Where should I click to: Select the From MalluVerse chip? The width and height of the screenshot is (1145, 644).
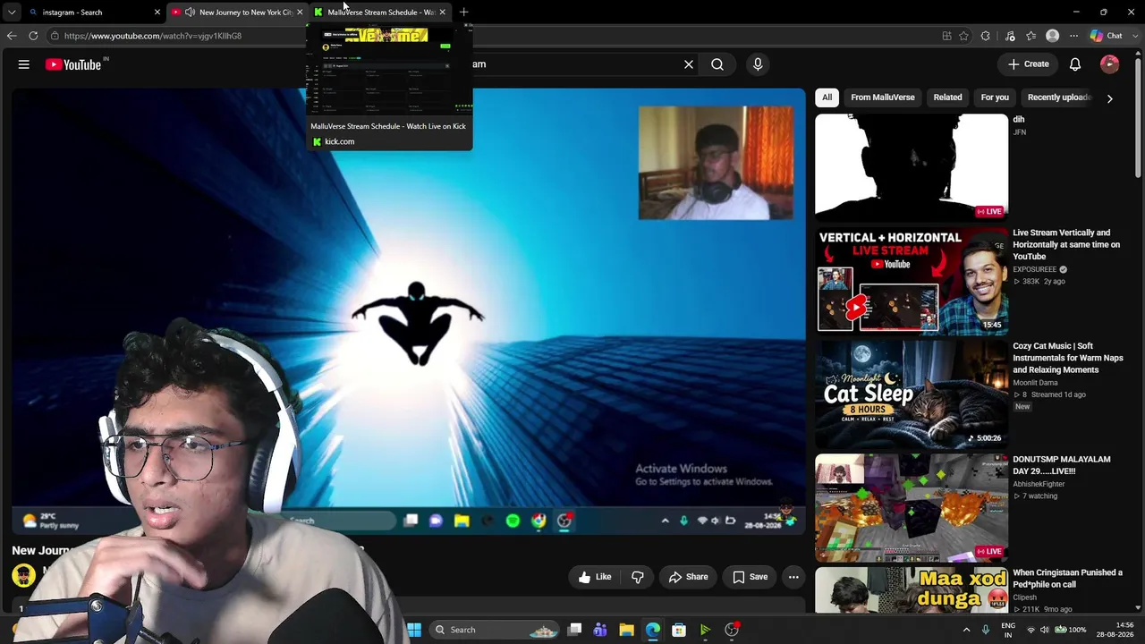click(883, 97)
